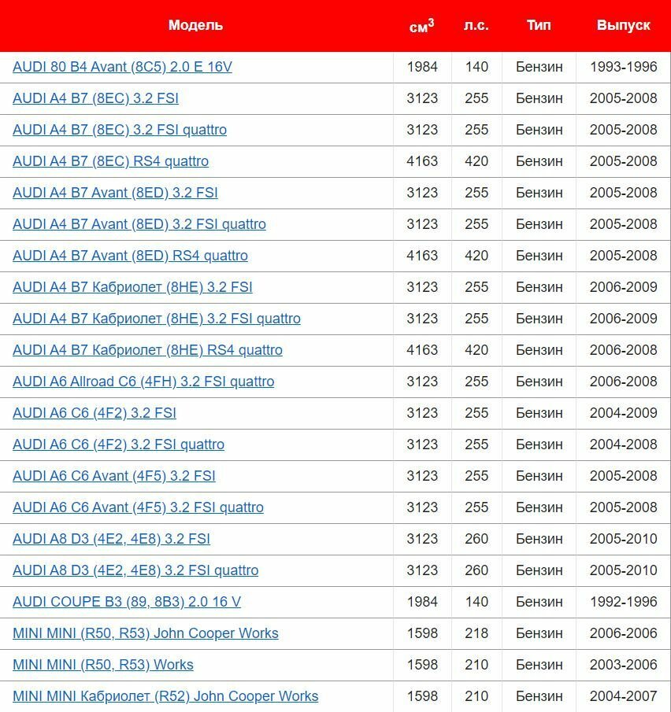This screenshot has width=671, height=712.
Task: Select 3123 in A6 C6 Avant (4F5) 3.2 FSI row
Action: 422,476
